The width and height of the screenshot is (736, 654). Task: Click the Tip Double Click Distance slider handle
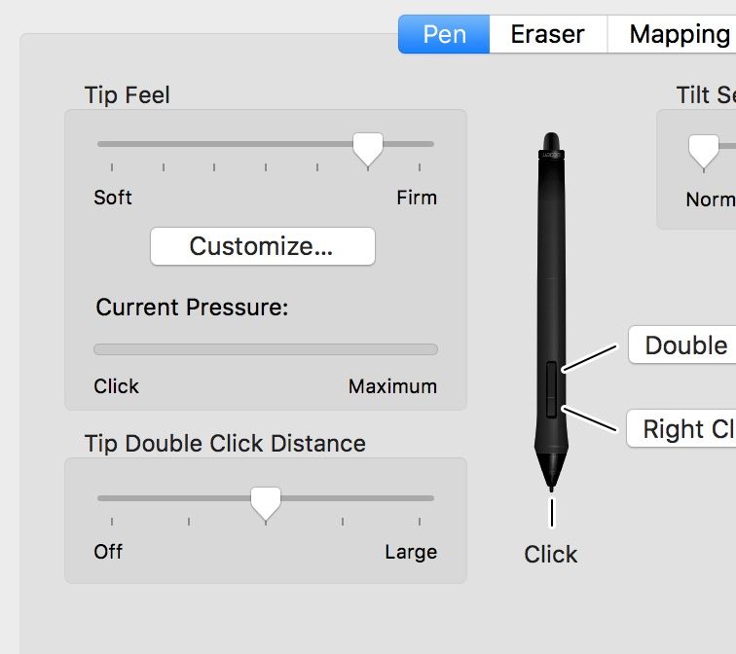[265, 502]
